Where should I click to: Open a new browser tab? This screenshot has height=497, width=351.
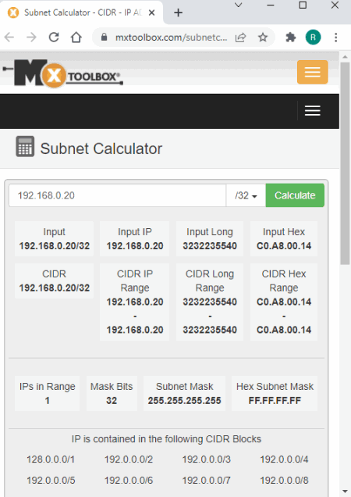tap(178, 13)
